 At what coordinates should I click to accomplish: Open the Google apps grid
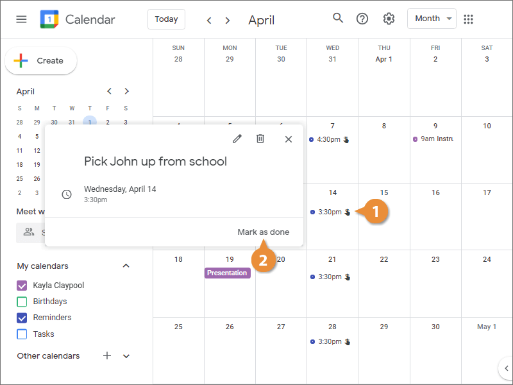pyautogui.click(x=468, y=19)
